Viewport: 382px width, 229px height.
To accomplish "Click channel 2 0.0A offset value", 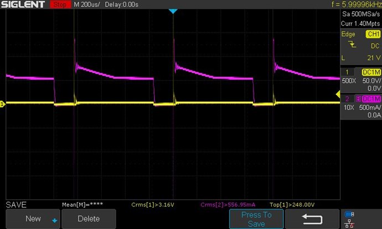I will click(374, 115).
